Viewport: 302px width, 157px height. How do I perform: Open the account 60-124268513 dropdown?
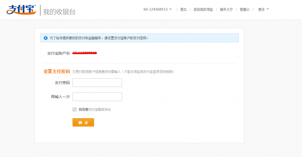(x=157, y=9)
